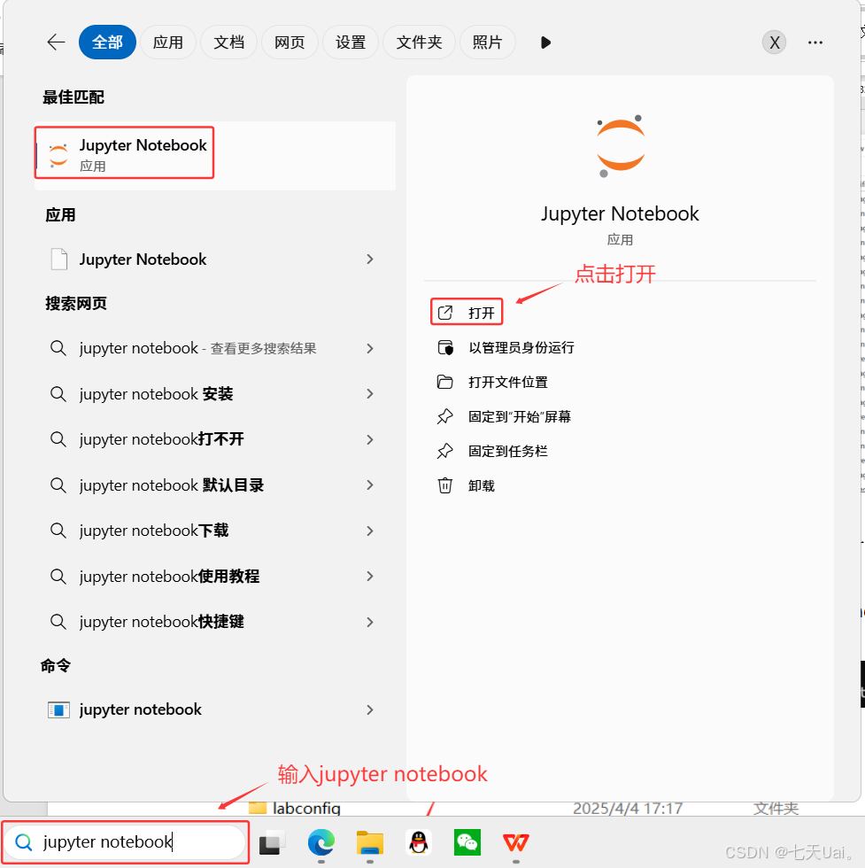Switch to the 文档 filter tab

point(228,43)
